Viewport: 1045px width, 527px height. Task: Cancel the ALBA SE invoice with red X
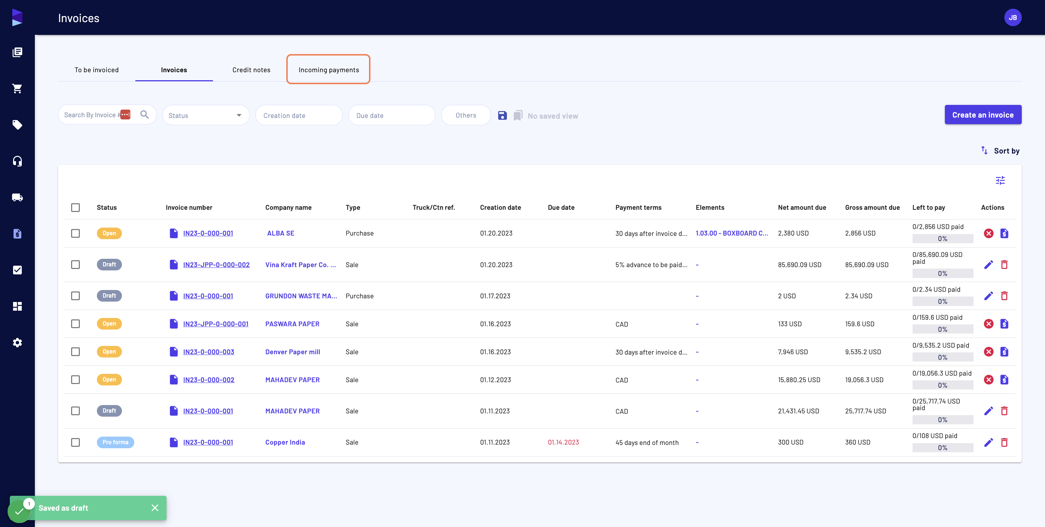pos(989,233)
